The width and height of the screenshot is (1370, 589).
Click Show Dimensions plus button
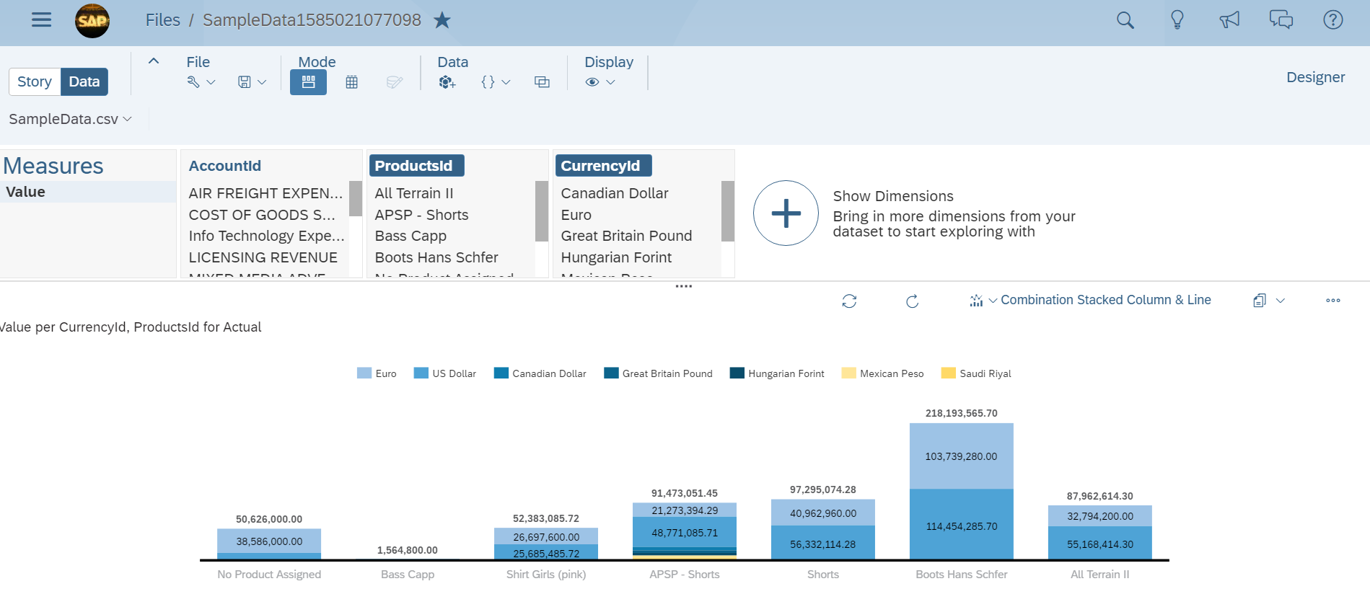[786, 213]
